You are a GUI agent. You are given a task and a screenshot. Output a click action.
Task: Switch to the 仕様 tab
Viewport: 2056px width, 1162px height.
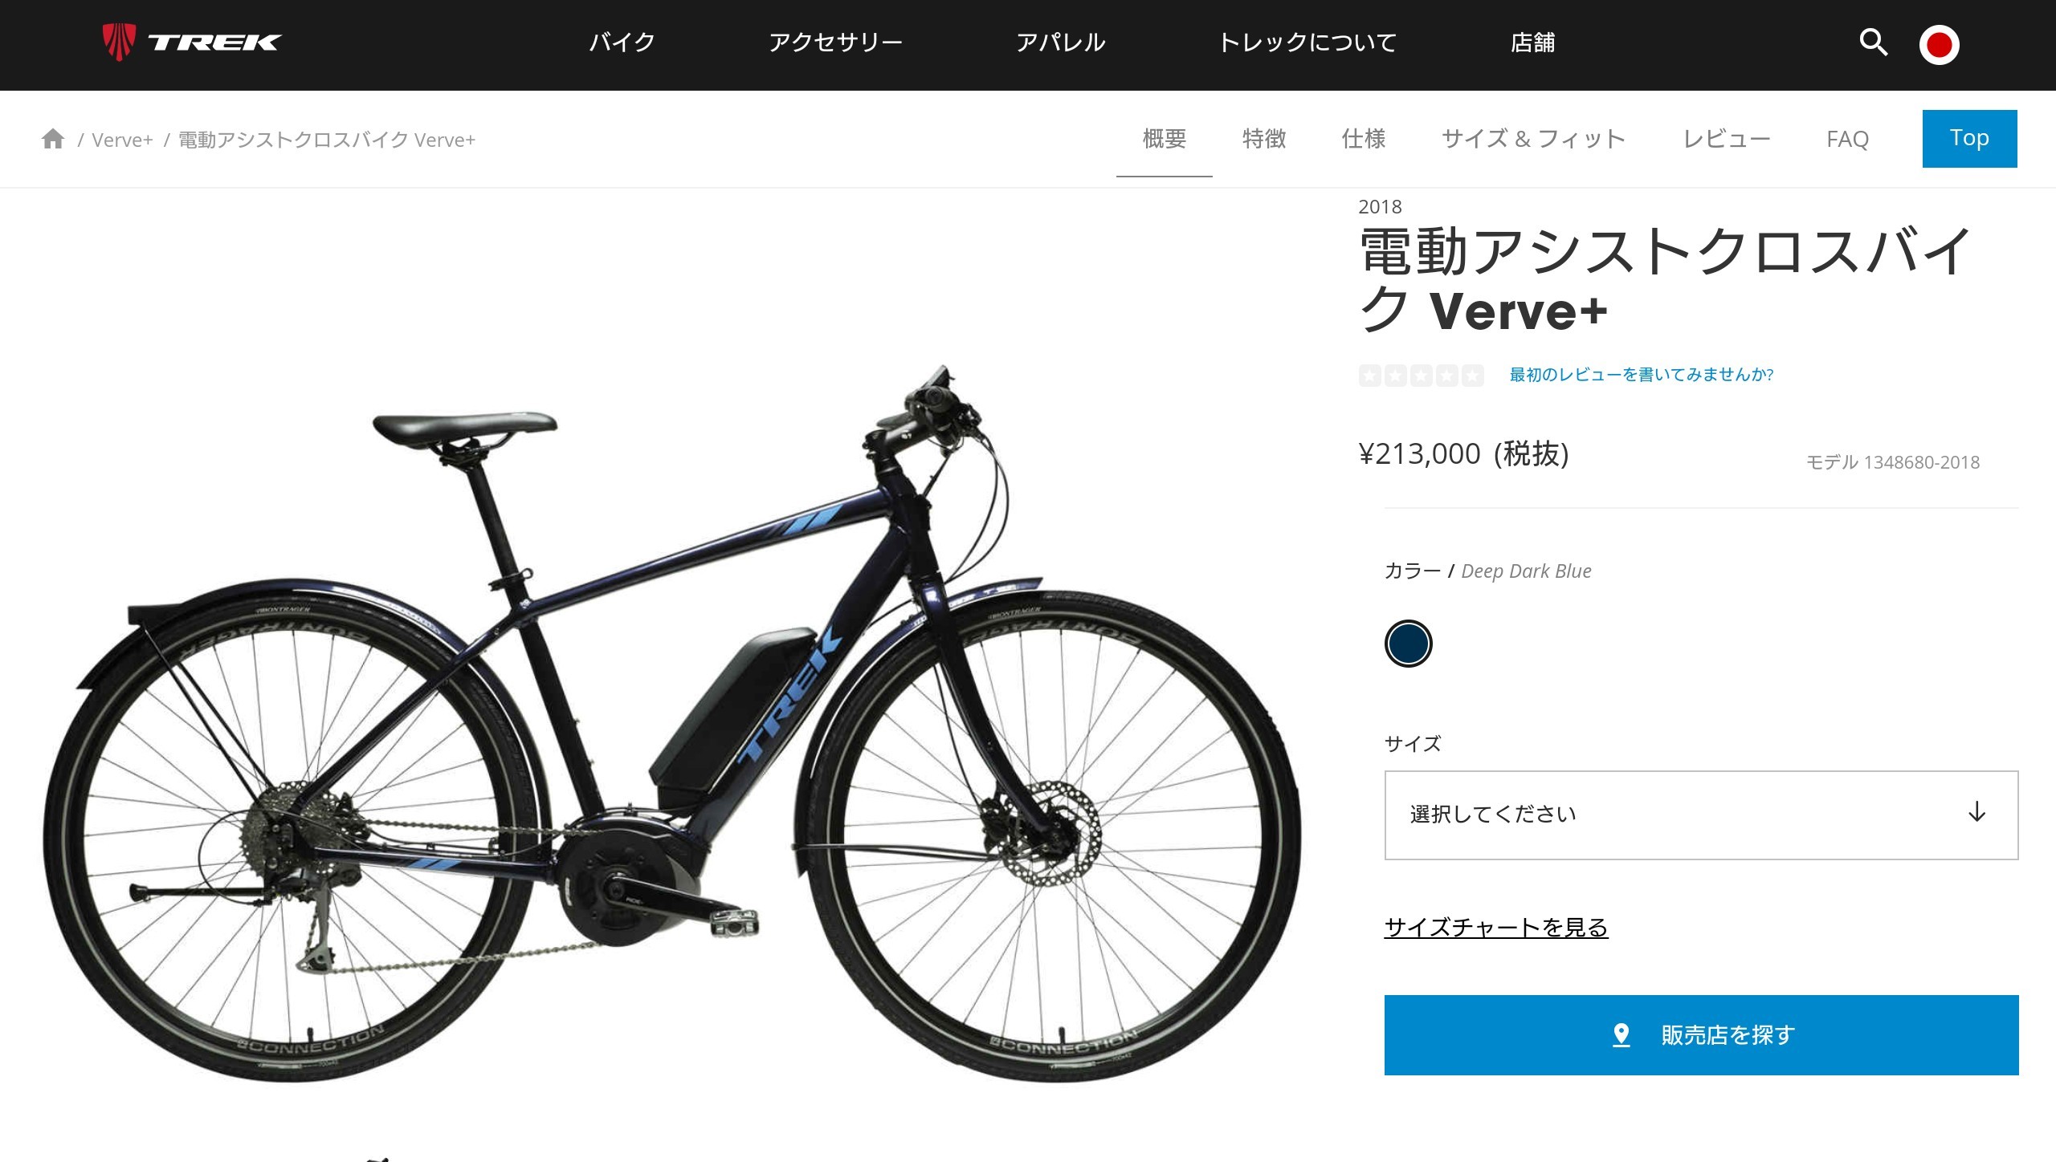click(1364, 139)
